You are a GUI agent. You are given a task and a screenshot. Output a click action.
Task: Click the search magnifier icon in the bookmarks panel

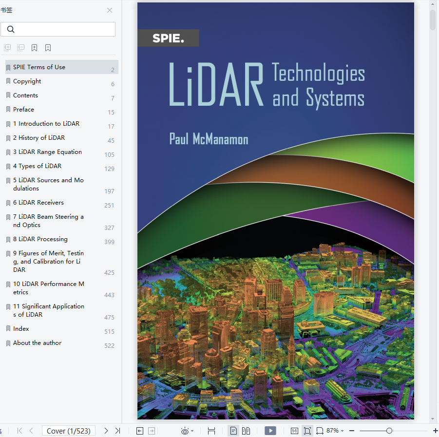tap(11, 29)
